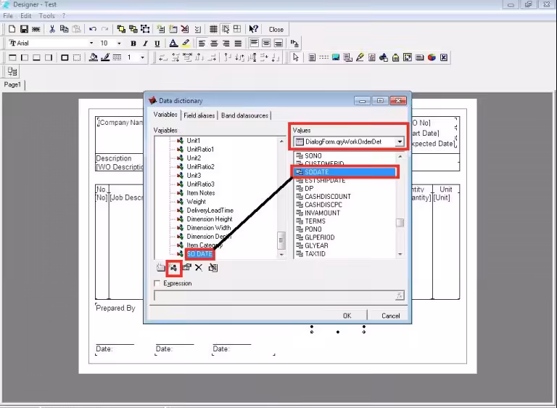Open the ? help menu
The height and width of the screenshot is (408, 557).
pos(64,16)
